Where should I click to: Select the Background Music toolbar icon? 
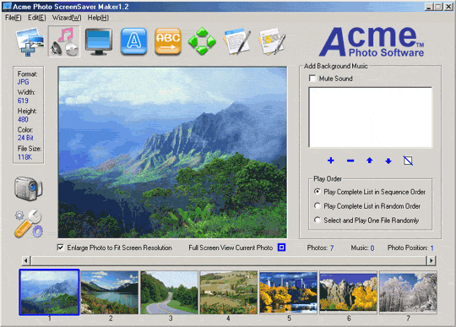point(64,41)
